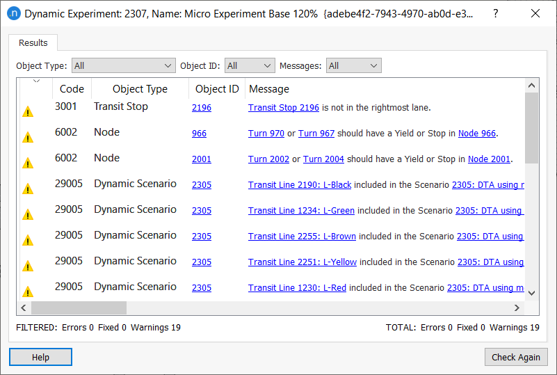
Task: Click the horizontal scrollbar left arrow
Action: (24, 308)
